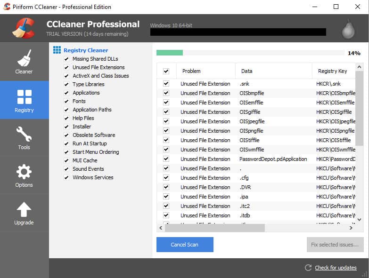369x278 pixels.
Task: Click the Registry Cleaner grid icon
Action: pyautogui.click(x=57, y=50)
